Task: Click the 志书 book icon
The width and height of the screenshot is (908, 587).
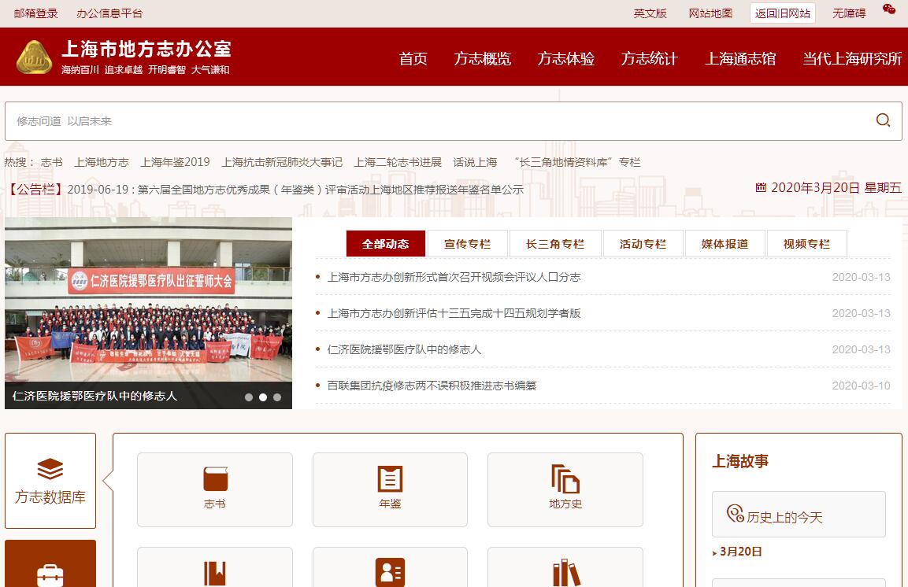Action: click(x=215, y=478)
